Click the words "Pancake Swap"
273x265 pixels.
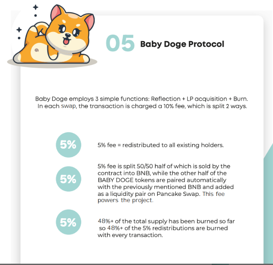click(183, 194)
